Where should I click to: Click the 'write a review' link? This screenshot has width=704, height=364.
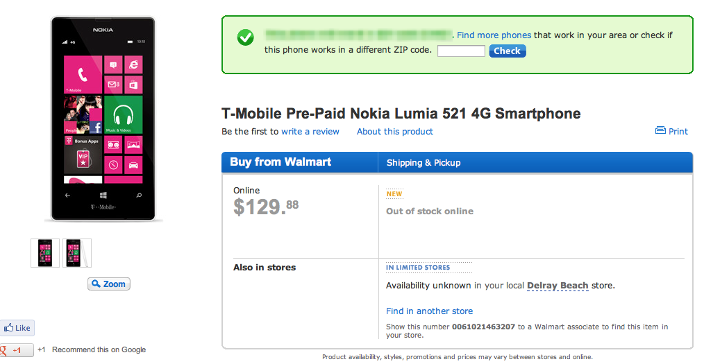[x=310, y=131]
